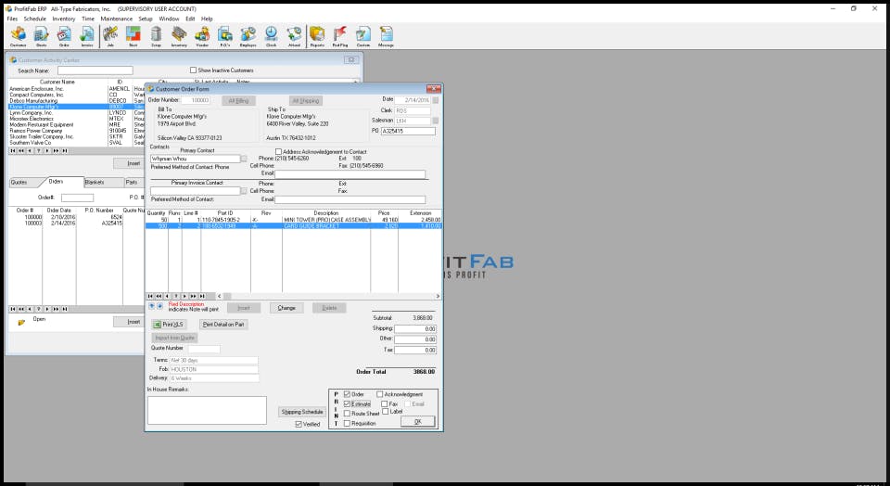This screenshot has width=890, height=486.
Task: Open the Salesman lookup button
Action: coord(436,121)
